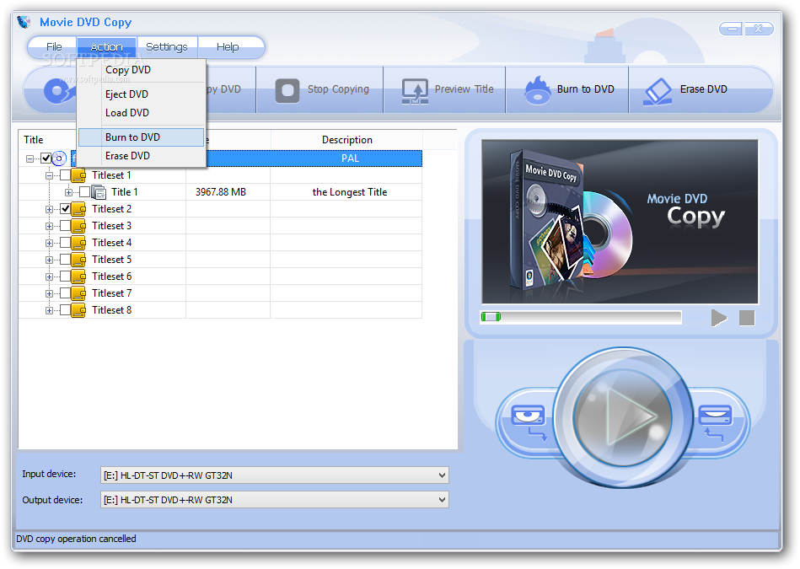Click the Burn to DVD flame icon
Screen dimensions: 800x569
coord(537,90)
